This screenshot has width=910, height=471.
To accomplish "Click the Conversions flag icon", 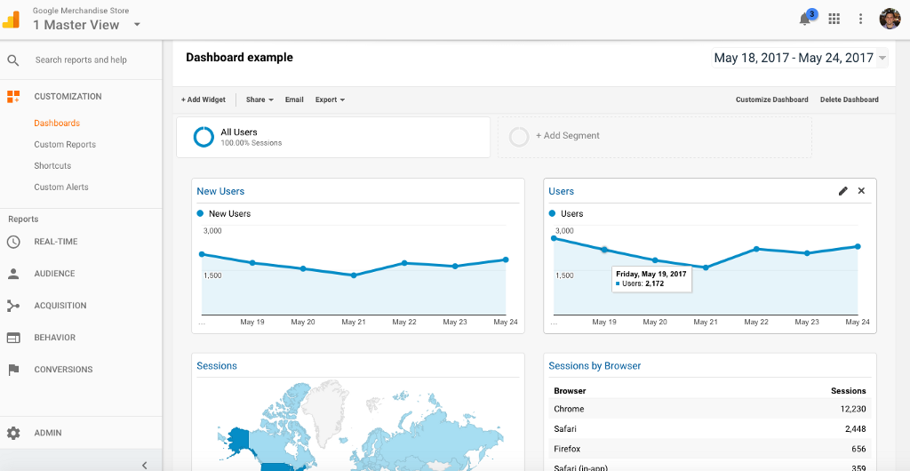I will click(x=13, y=370).
